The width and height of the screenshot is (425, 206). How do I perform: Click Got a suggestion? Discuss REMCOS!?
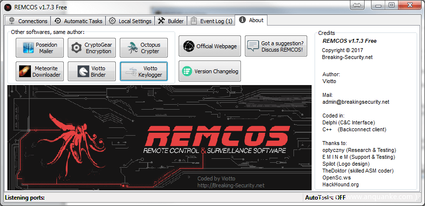[x=276, y=46]
